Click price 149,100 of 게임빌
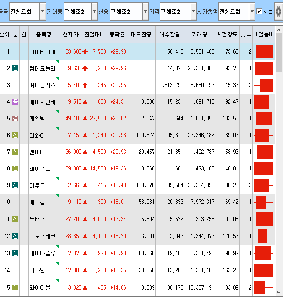The image size is (283, 297). click(72, 118)
